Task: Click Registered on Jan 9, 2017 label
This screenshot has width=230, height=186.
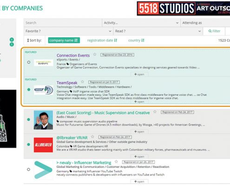Action: pos(104,82)
